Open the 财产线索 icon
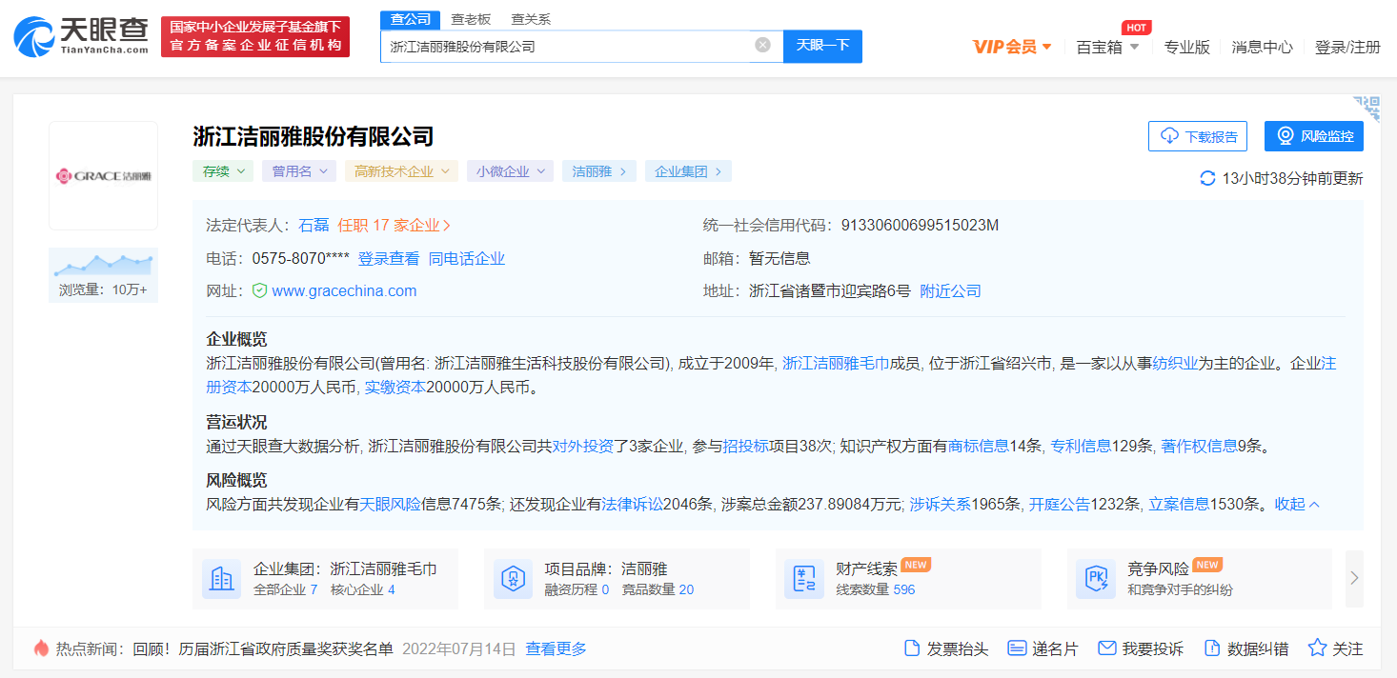Image resolution: width=1397 pixels, height=678 pixels. click(x=804, y=579)
